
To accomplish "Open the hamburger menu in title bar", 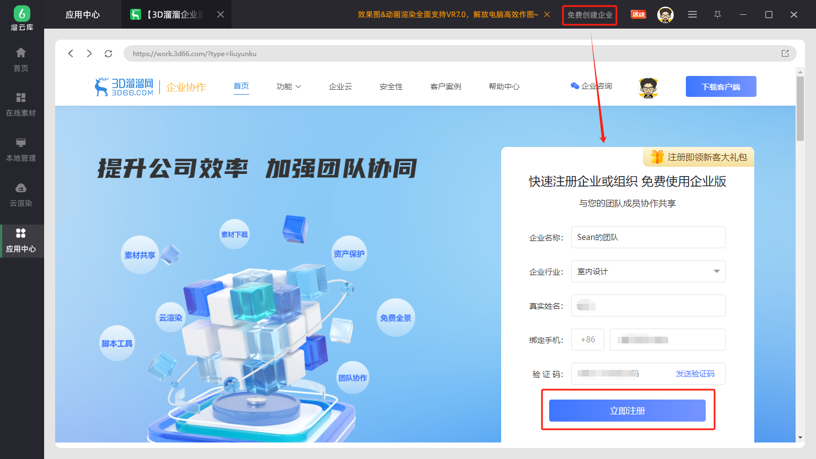I will (x=692, y=15).
